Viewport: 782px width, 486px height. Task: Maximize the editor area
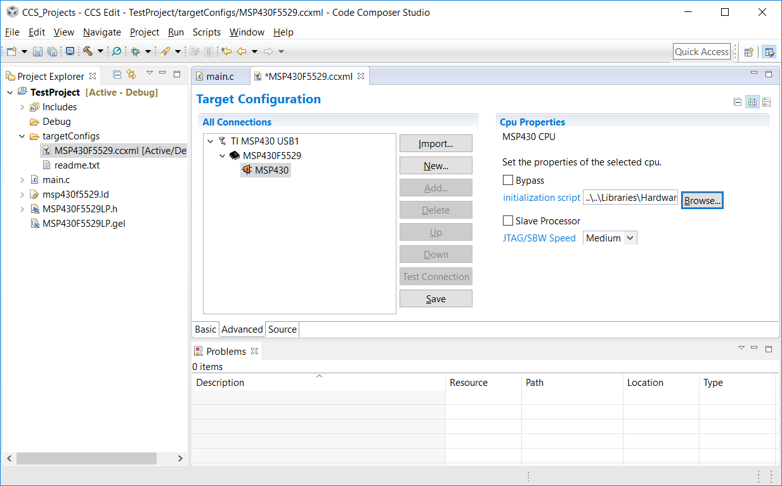point(769,74)
